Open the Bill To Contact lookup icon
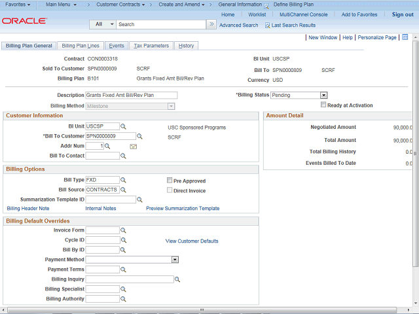 click(x=123, y=156)
